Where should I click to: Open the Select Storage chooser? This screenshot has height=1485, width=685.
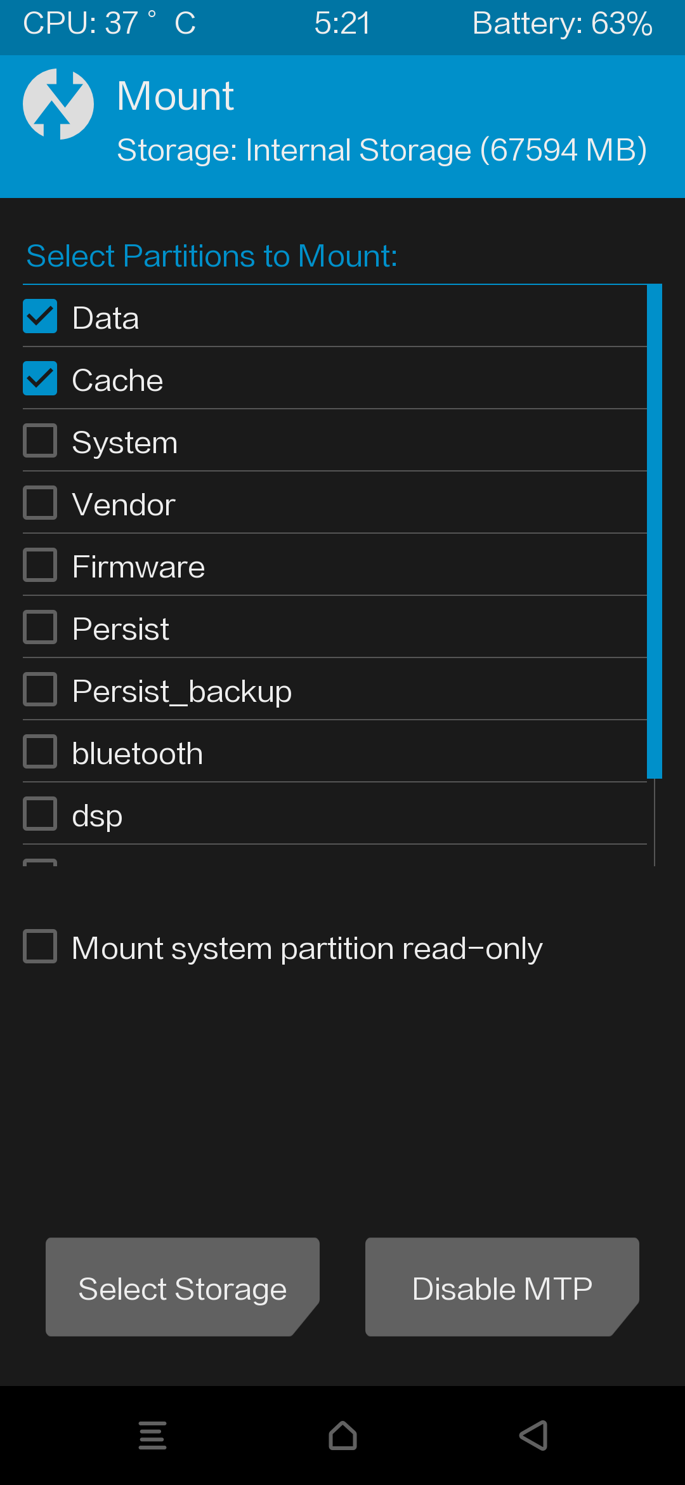point(183,1287)
